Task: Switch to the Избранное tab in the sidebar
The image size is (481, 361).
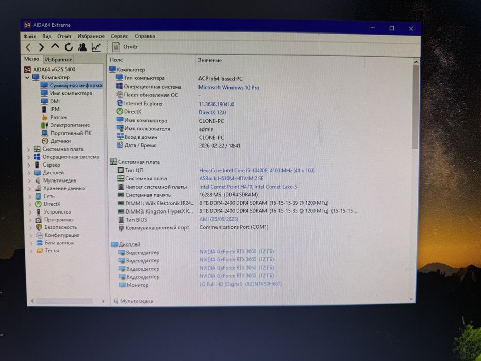Action: pos(58,59)
